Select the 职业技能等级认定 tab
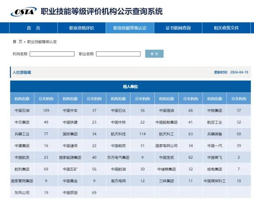This screenshot has height=201, width=254. pyautogui.click(x=130, y=28)
